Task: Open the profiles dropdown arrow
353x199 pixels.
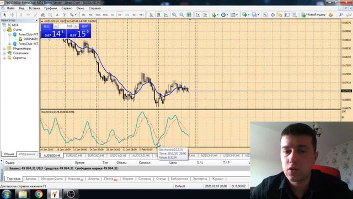Action: click(258, 15)
